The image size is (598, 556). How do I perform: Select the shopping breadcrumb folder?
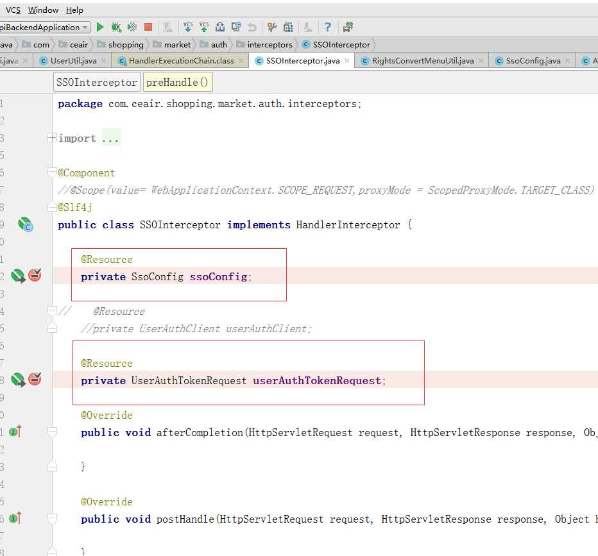coord(121,45)
